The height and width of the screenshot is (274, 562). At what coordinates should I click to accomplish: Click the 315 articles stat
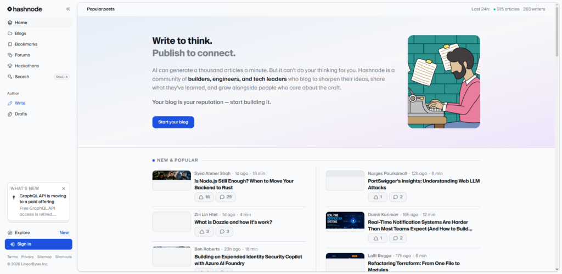pyautogui.click(x=506, y=9)
